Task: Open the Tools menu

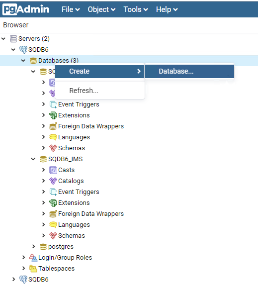Action: [136, 9]
